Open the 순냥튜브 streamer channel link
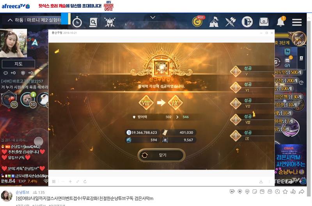 [x=23, y=192]
